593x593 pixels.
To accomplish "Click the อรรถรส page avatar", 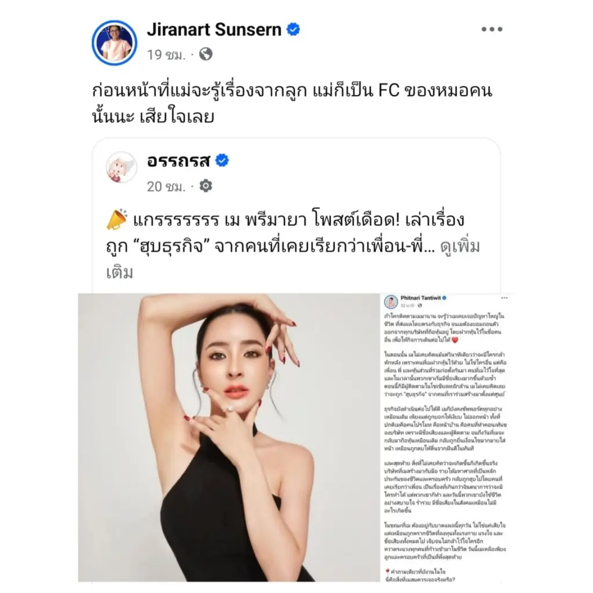I will click(x=121, y=167).
